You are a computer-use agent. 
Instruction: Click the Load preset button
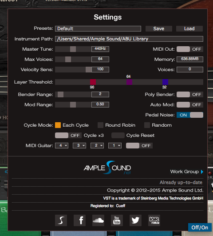(x=189, y=28)
